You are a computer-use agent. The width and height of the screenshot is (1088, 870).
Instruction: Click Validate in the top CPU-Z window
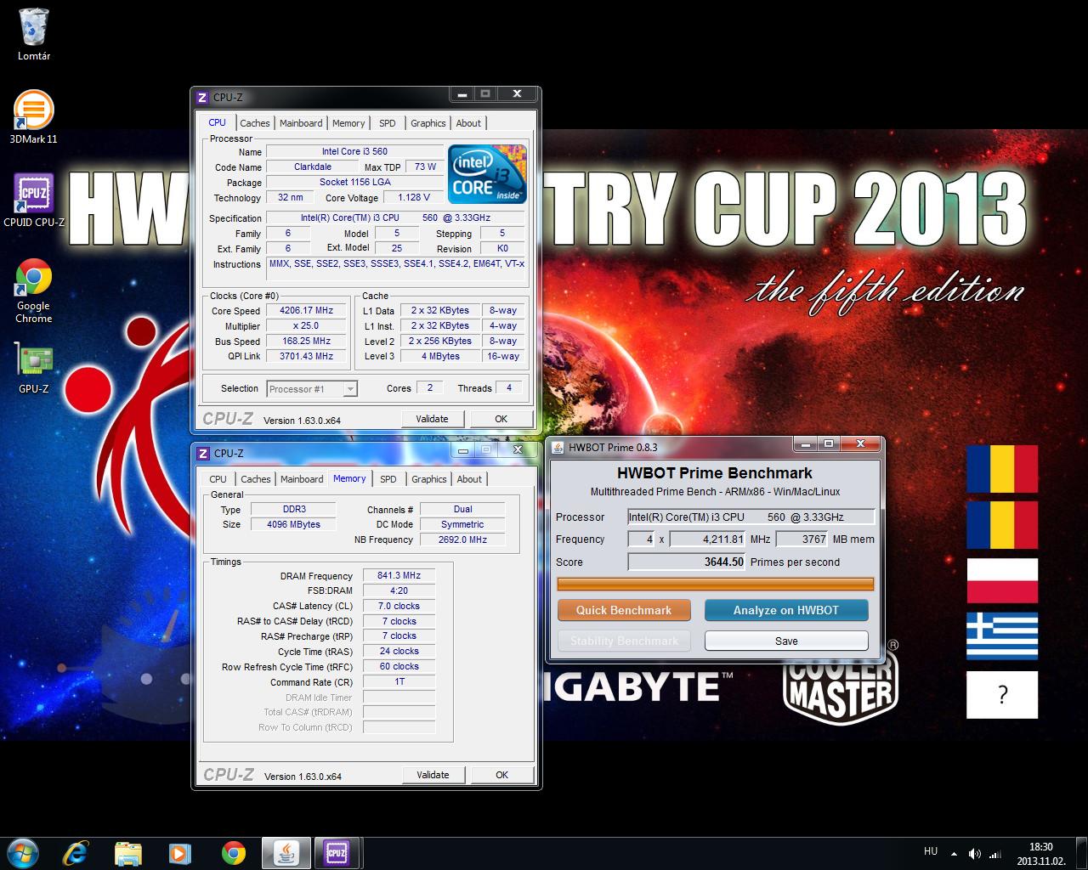pos(432,419)
